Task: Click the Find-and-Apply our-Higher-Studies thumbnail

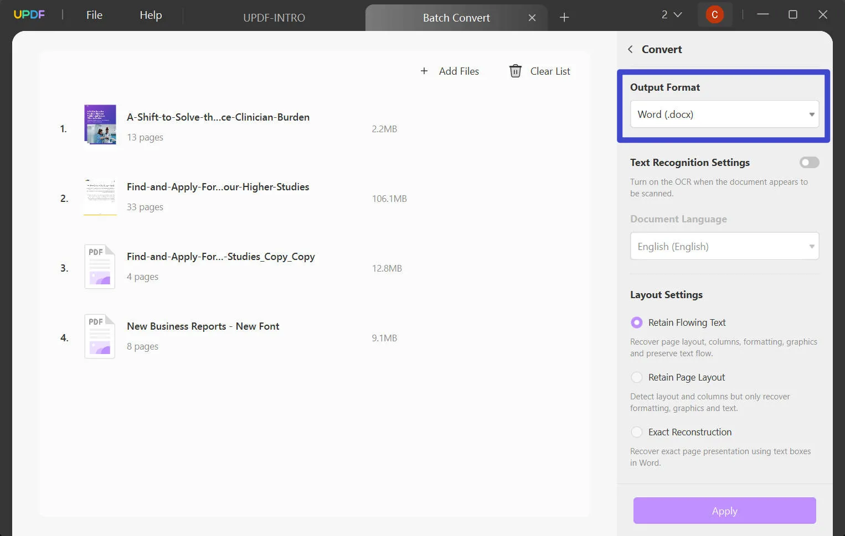Action: point(100,196)
